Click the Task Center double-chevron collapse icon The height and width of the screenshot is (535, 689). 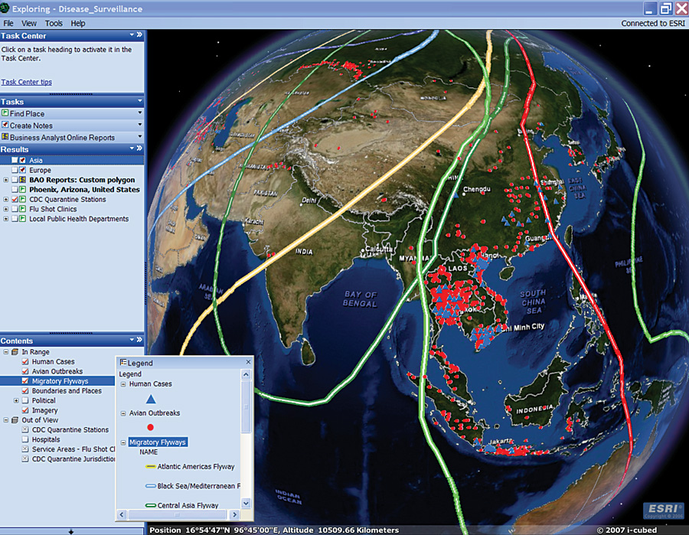140,34
